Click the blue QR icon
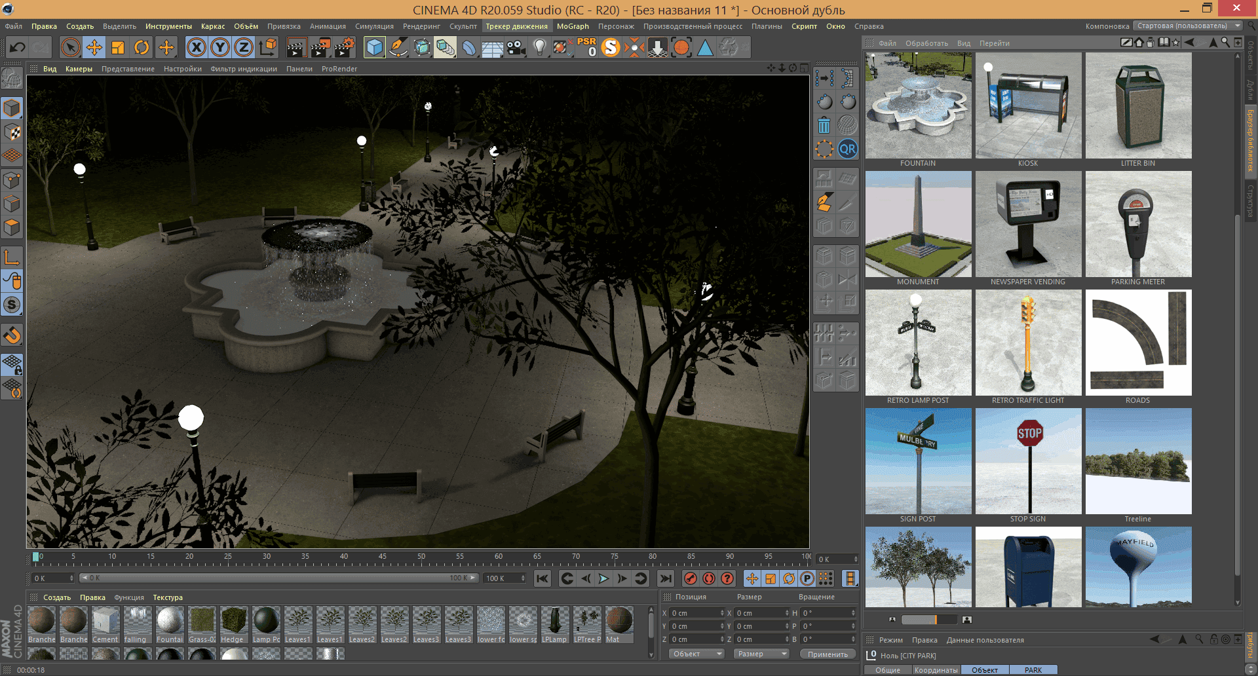1258x676 pixels. coord(848,149)
